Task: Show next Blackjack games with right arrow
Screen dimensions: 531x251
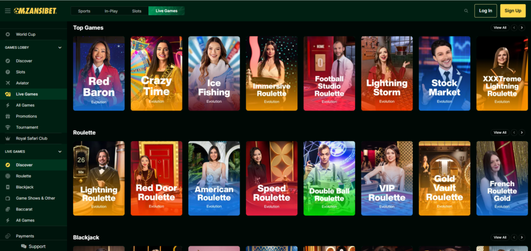Action: (522, 238)
